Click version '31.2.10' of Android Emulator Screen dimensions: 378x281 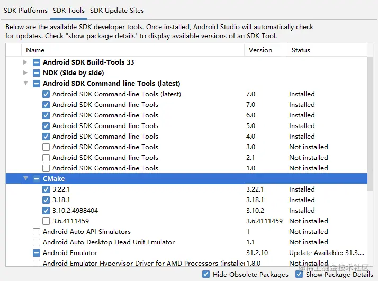[x=257, y=253]
